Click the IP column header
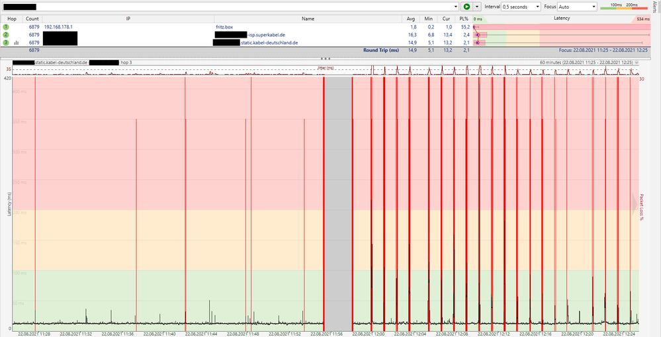Viewport: 661px width, 337px height. pos(128,19)
